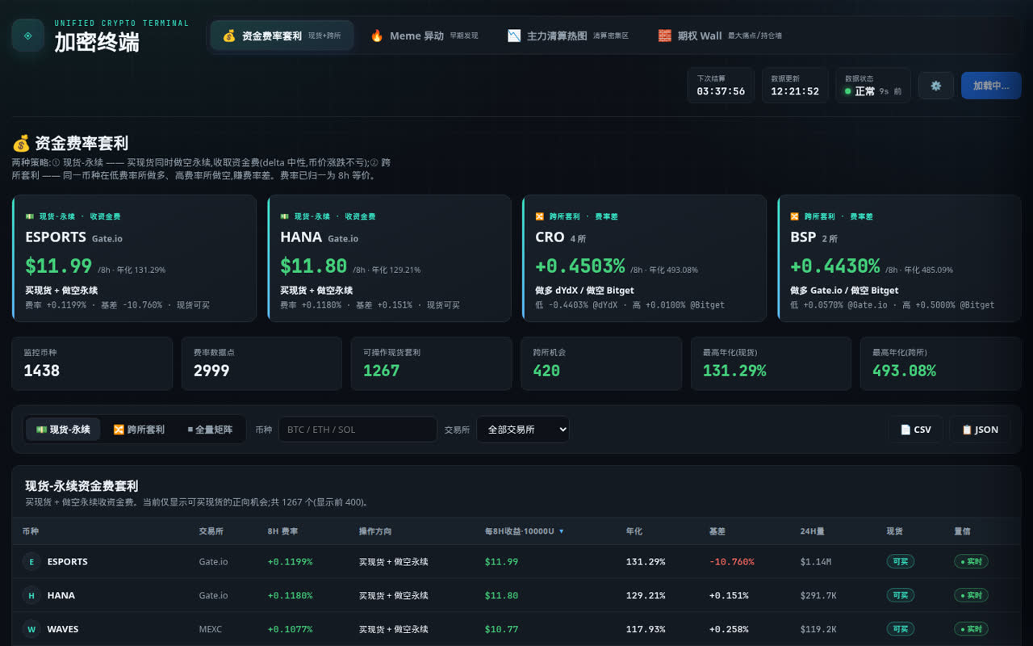Click the 跨所机会 420 stat tile
The height and width of the screenshot is (646, 1033).
pos(601,363)
